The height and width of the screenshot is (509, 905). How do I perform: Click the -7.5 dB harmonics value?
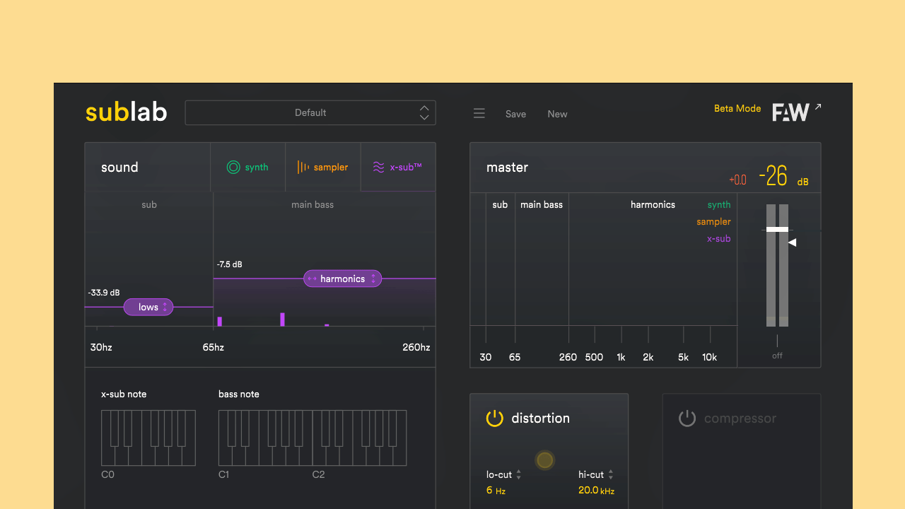[x=230, y=264]
